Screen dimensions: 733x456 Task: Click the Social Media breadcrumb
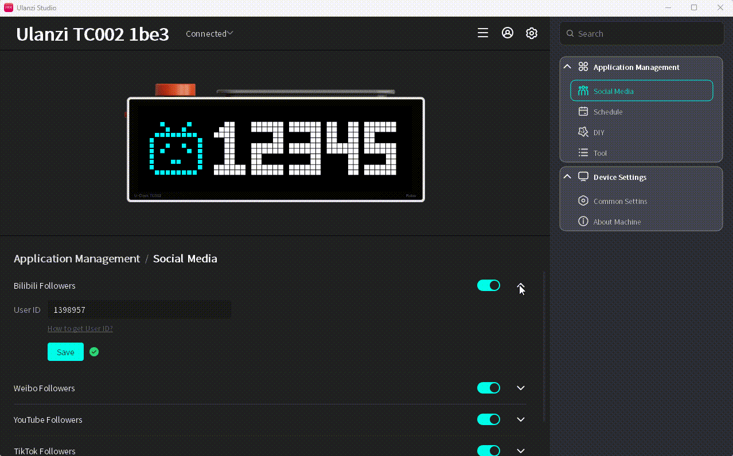pyautogui.click(x=185, y=258)
